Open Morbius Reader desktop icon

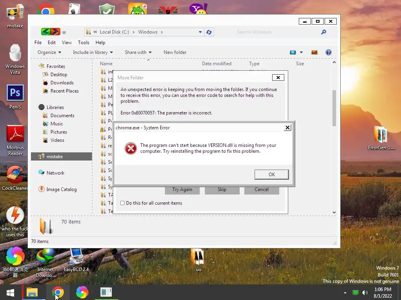point(15,140)
